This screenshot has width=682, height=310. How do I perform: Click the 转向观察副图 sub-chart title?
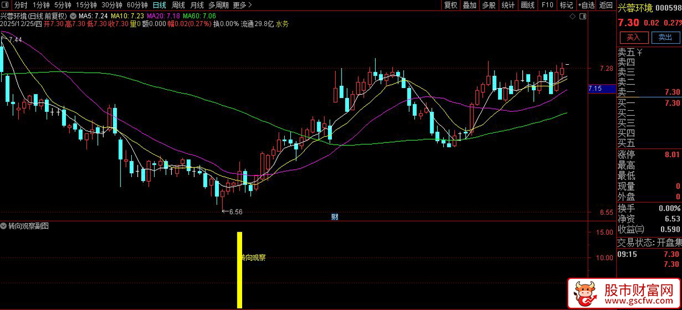[x=28, y=226]
